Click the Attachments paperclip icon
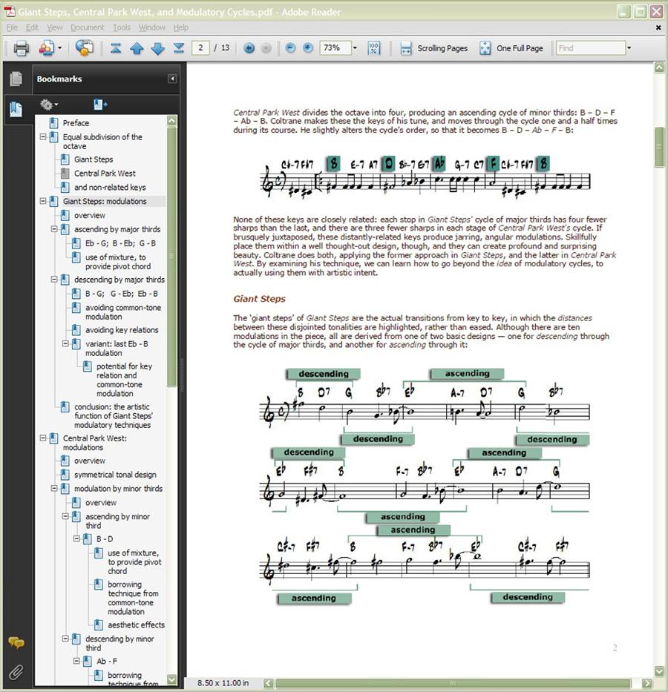This screenshot has width=668, height=692. [x=16, y=673]
